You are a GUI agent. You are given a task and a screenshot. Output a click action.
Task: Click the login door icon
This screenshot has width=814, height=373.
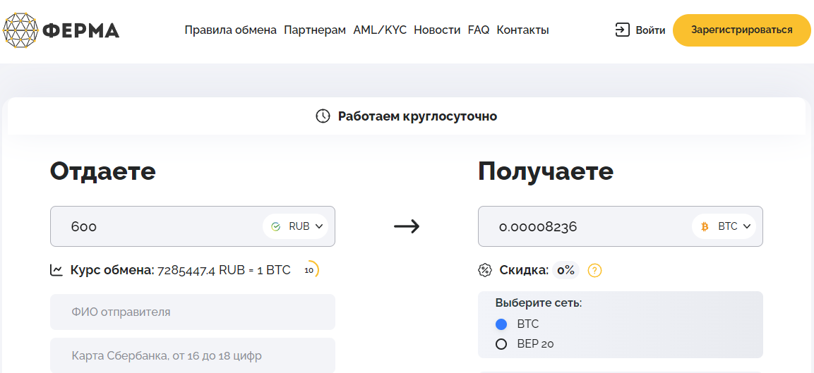click(622, 30)
